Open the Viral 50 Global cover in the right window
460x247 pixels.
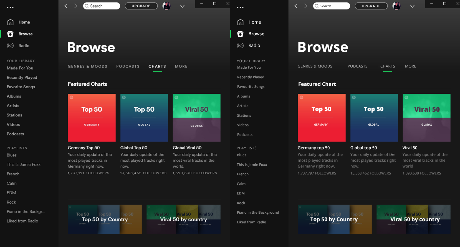click(426, 118)
